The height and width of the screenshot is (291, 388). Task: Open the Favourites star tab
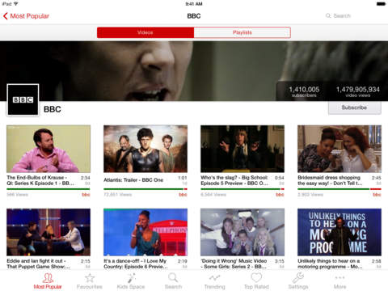(90, 281)
